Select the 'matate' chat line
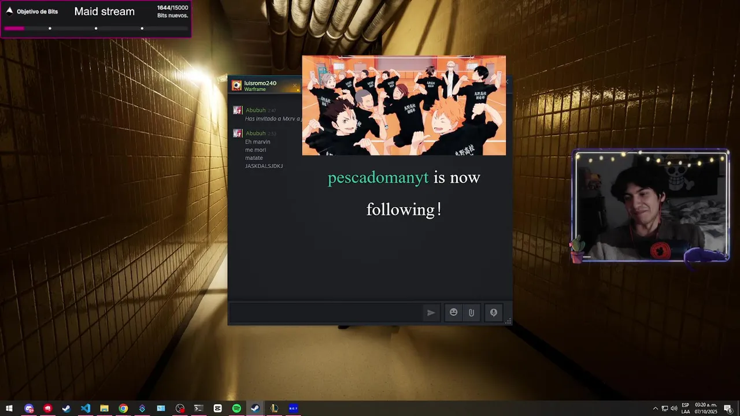Viewport: 740px width, 416px height. [254, 158]
